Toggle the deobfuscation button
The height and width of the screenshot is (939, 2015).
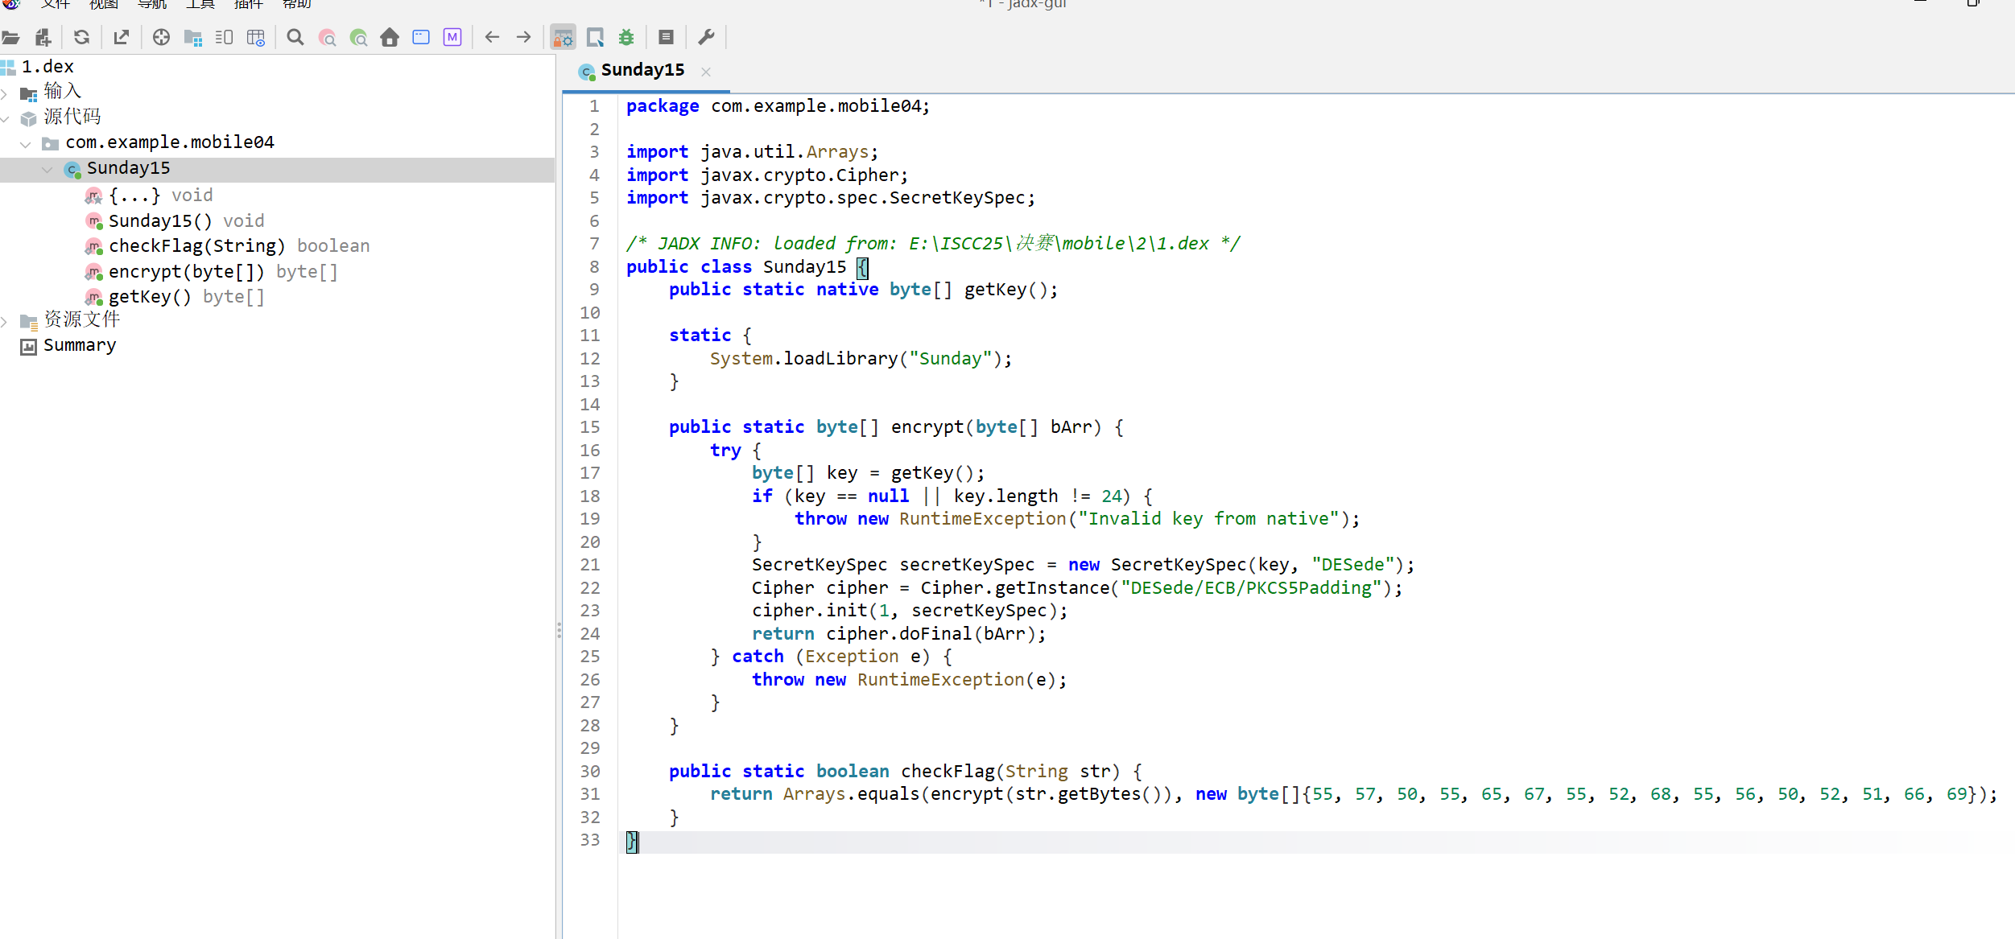tap(563, 37)
